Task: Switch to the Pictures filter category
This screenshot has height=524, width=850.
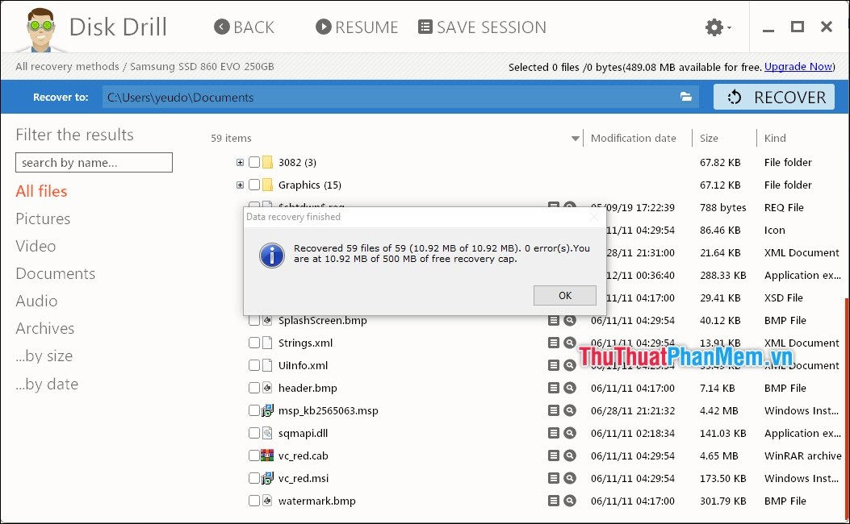Action: click(43, 218)
